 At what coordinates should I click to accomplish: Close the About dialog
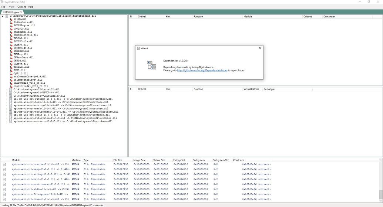click(260, 48)
